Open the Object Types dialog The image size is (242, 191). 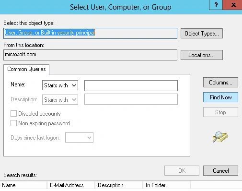[202, 34]
